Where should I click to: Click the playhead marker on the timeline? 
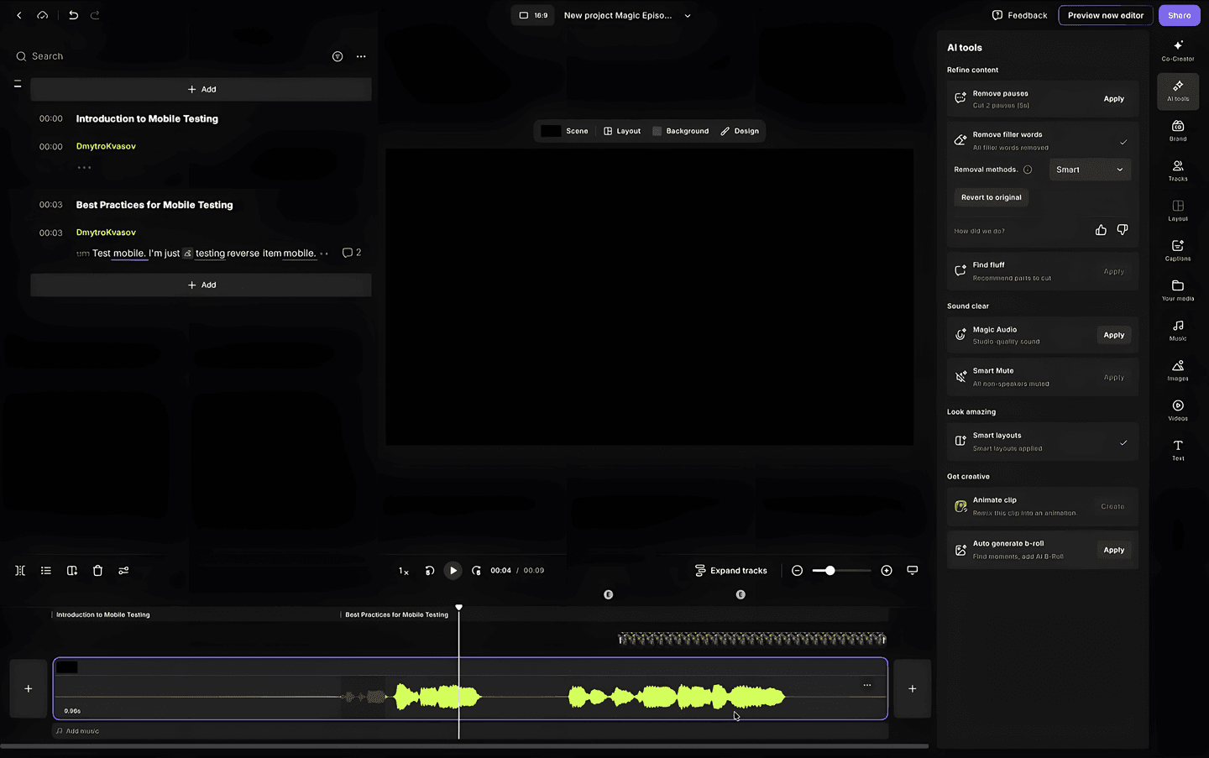(x=458, y=606)
